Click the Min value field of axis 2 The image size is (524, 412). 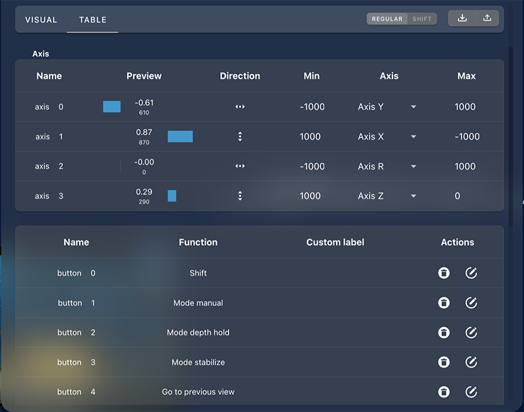312,166
